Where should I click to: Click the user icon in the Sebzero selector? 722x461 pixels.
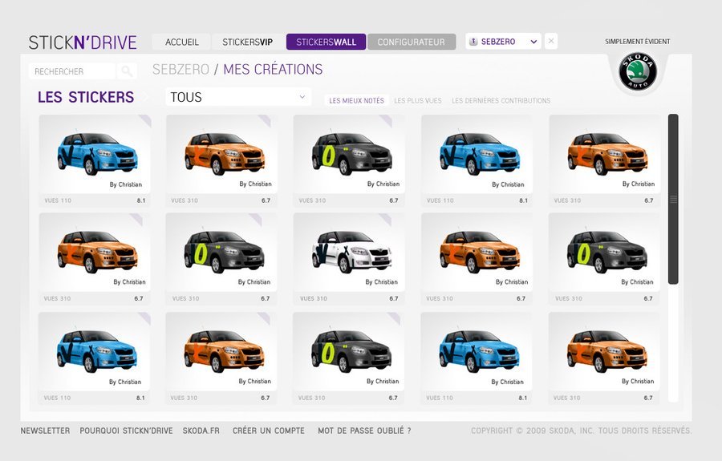pos(473,42)
